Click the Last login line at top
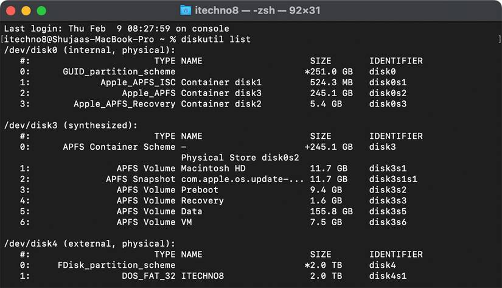Viewport: 502px width, 288px height. [x=117, y=29]
